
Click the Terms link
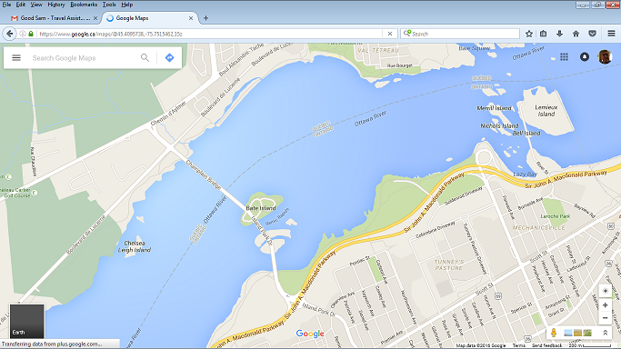(x=519, y=345)
